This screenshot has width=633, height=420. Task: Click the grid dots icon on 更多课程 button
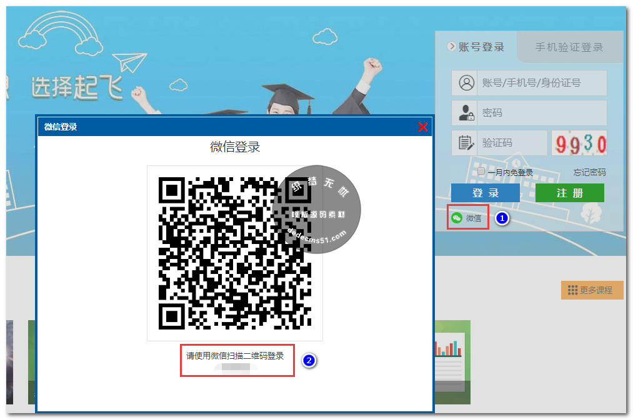[x=573, y=290]
